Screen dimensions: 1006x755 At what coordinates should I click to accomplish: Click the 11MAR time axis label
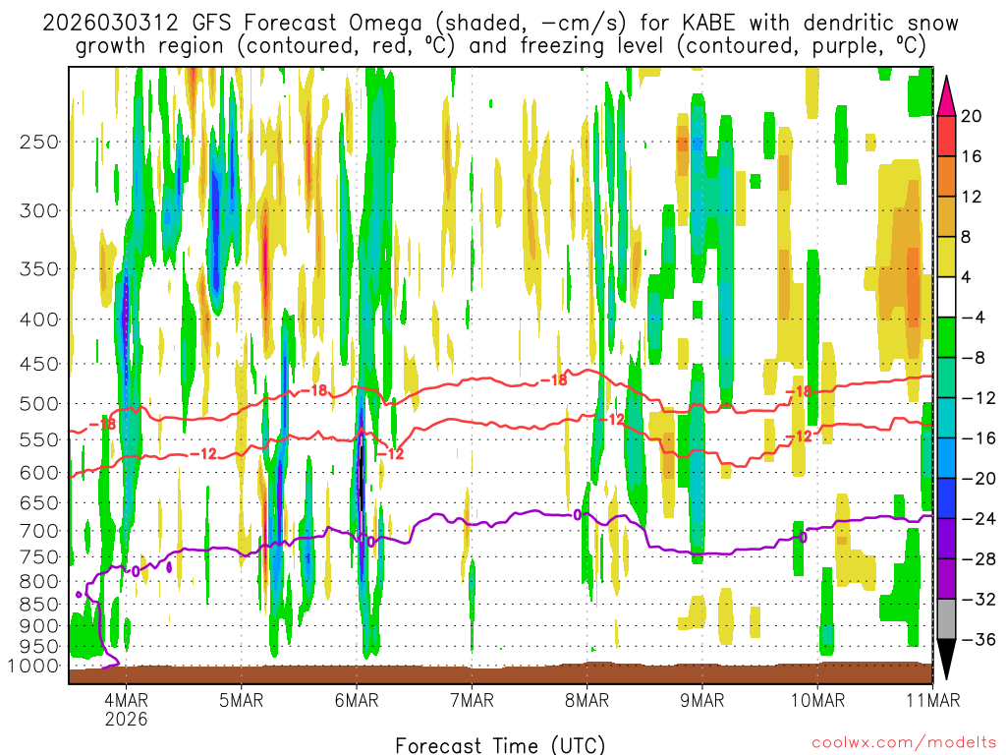click(933, 700)
